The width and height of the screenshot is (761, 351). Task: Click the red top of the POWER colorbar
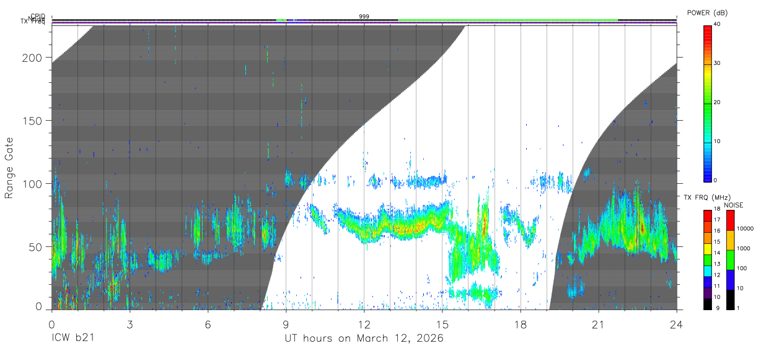(x=708, y=32)
